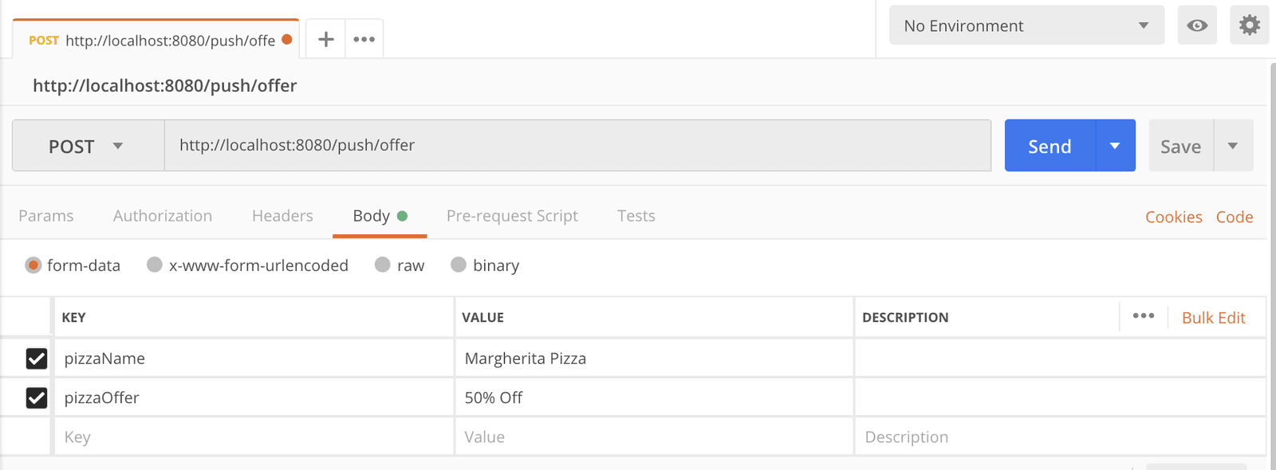The image size is (1276, 470).
Task: Open environment quick look eye icon
Action: [x=1197, y=25]
